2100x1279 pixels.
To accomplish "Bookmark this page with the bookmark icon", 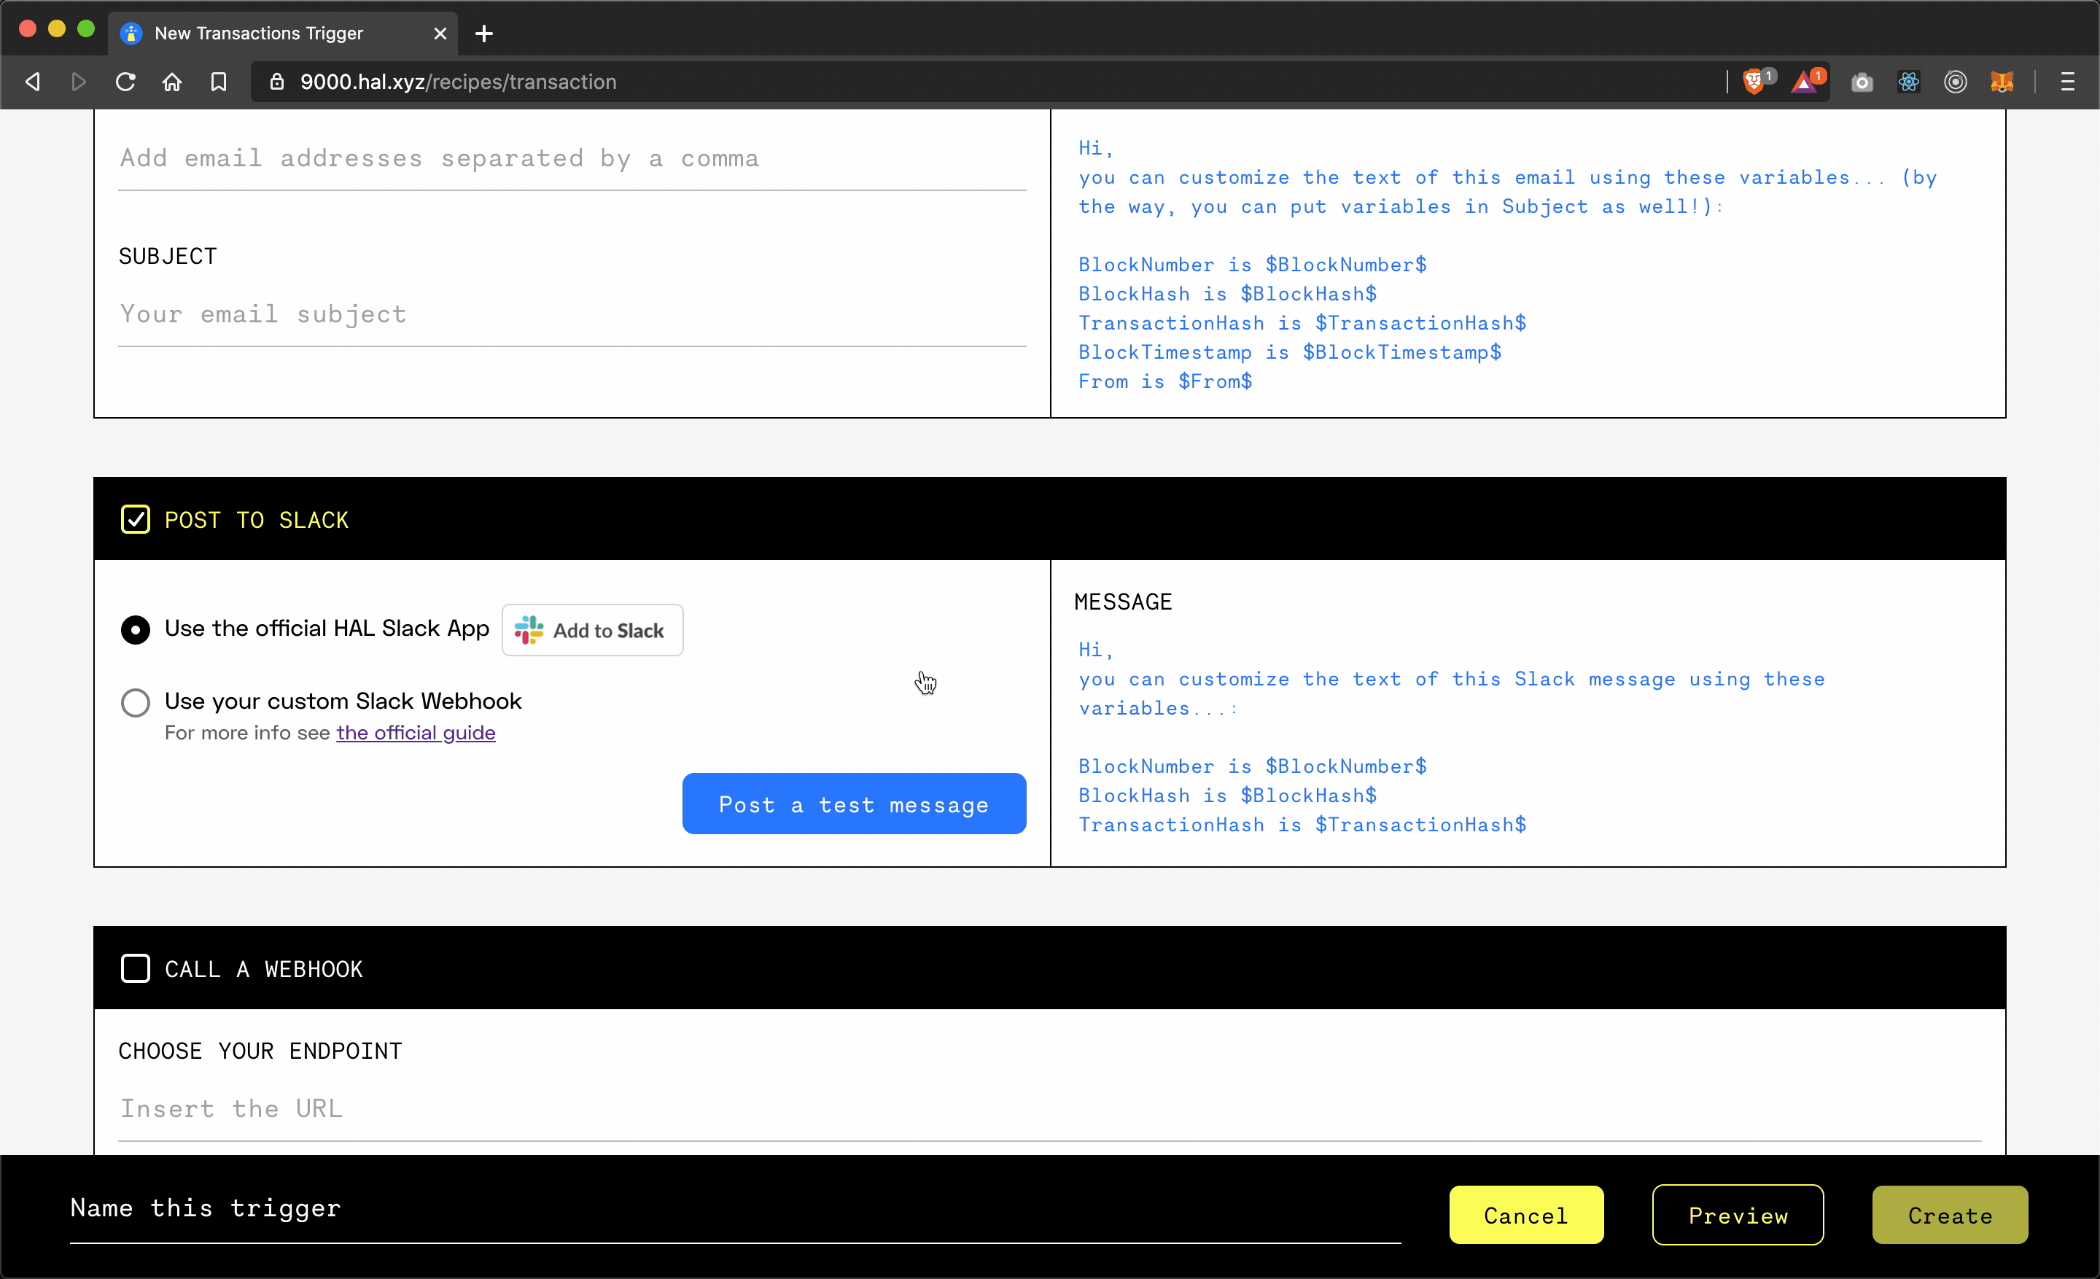I will [x=218, y=82].
